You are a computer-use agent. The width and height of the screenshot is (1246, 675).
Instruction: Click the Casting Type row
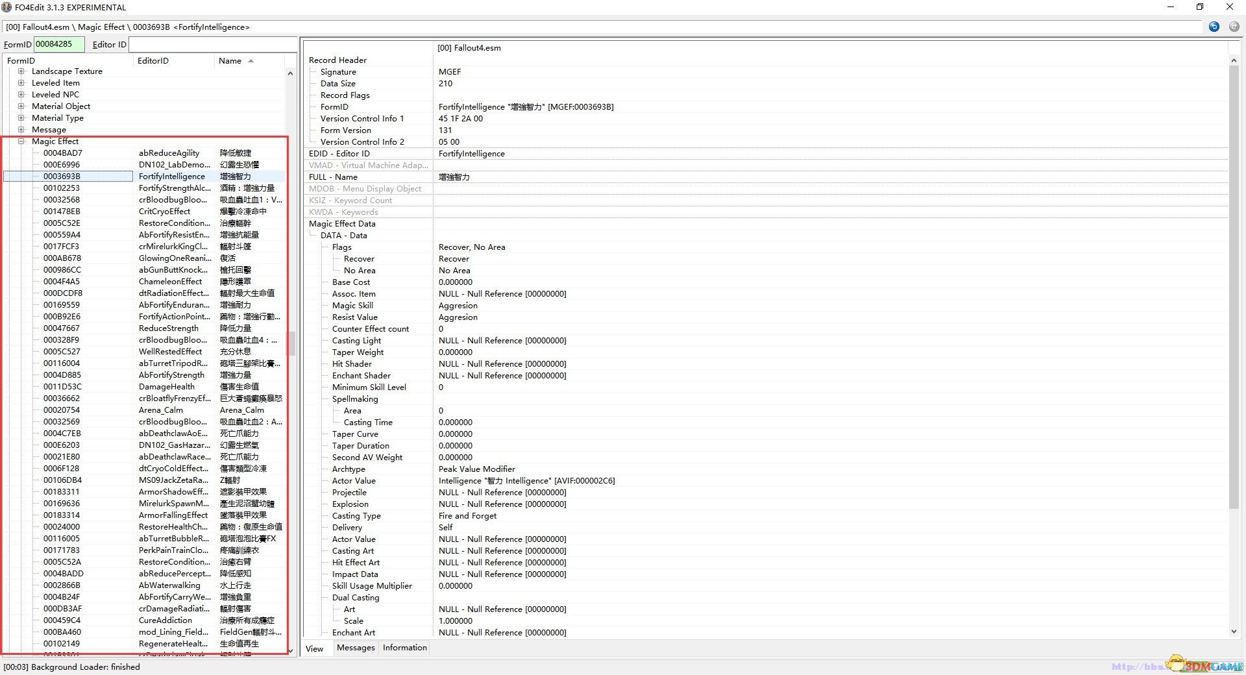pos(766,516)
